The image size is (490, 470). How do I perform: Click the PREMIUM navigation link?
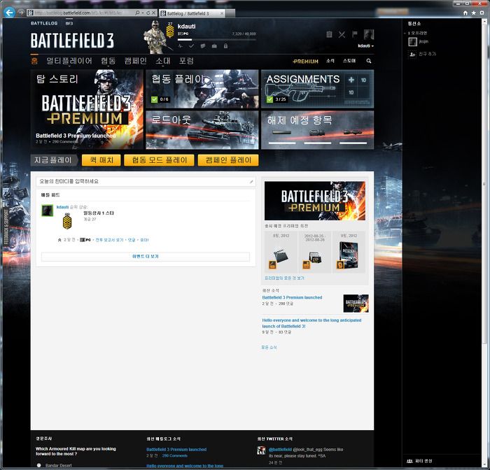(x=306, y=62)
